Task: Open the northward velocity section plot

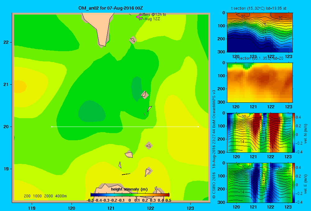Action: pyautogui.click(x=259, y=132)
